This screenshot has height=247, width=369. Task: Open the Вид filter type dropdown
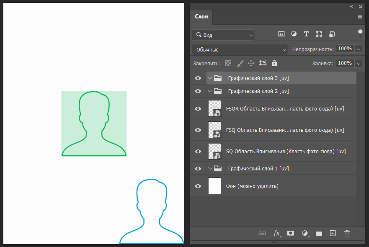tap(223, 35)
